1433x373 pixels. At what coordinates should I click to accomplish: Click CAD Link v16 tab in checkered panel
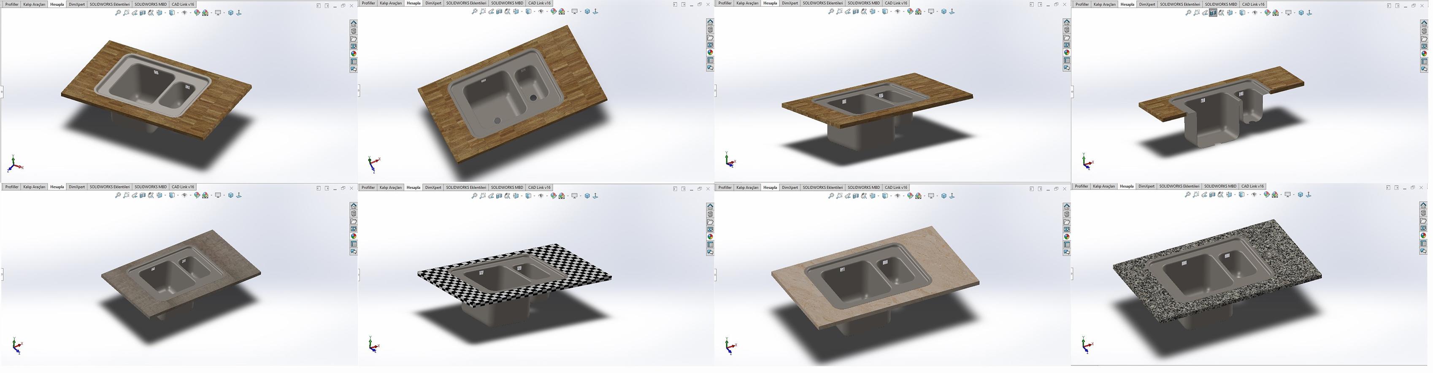tap(539, 188)
